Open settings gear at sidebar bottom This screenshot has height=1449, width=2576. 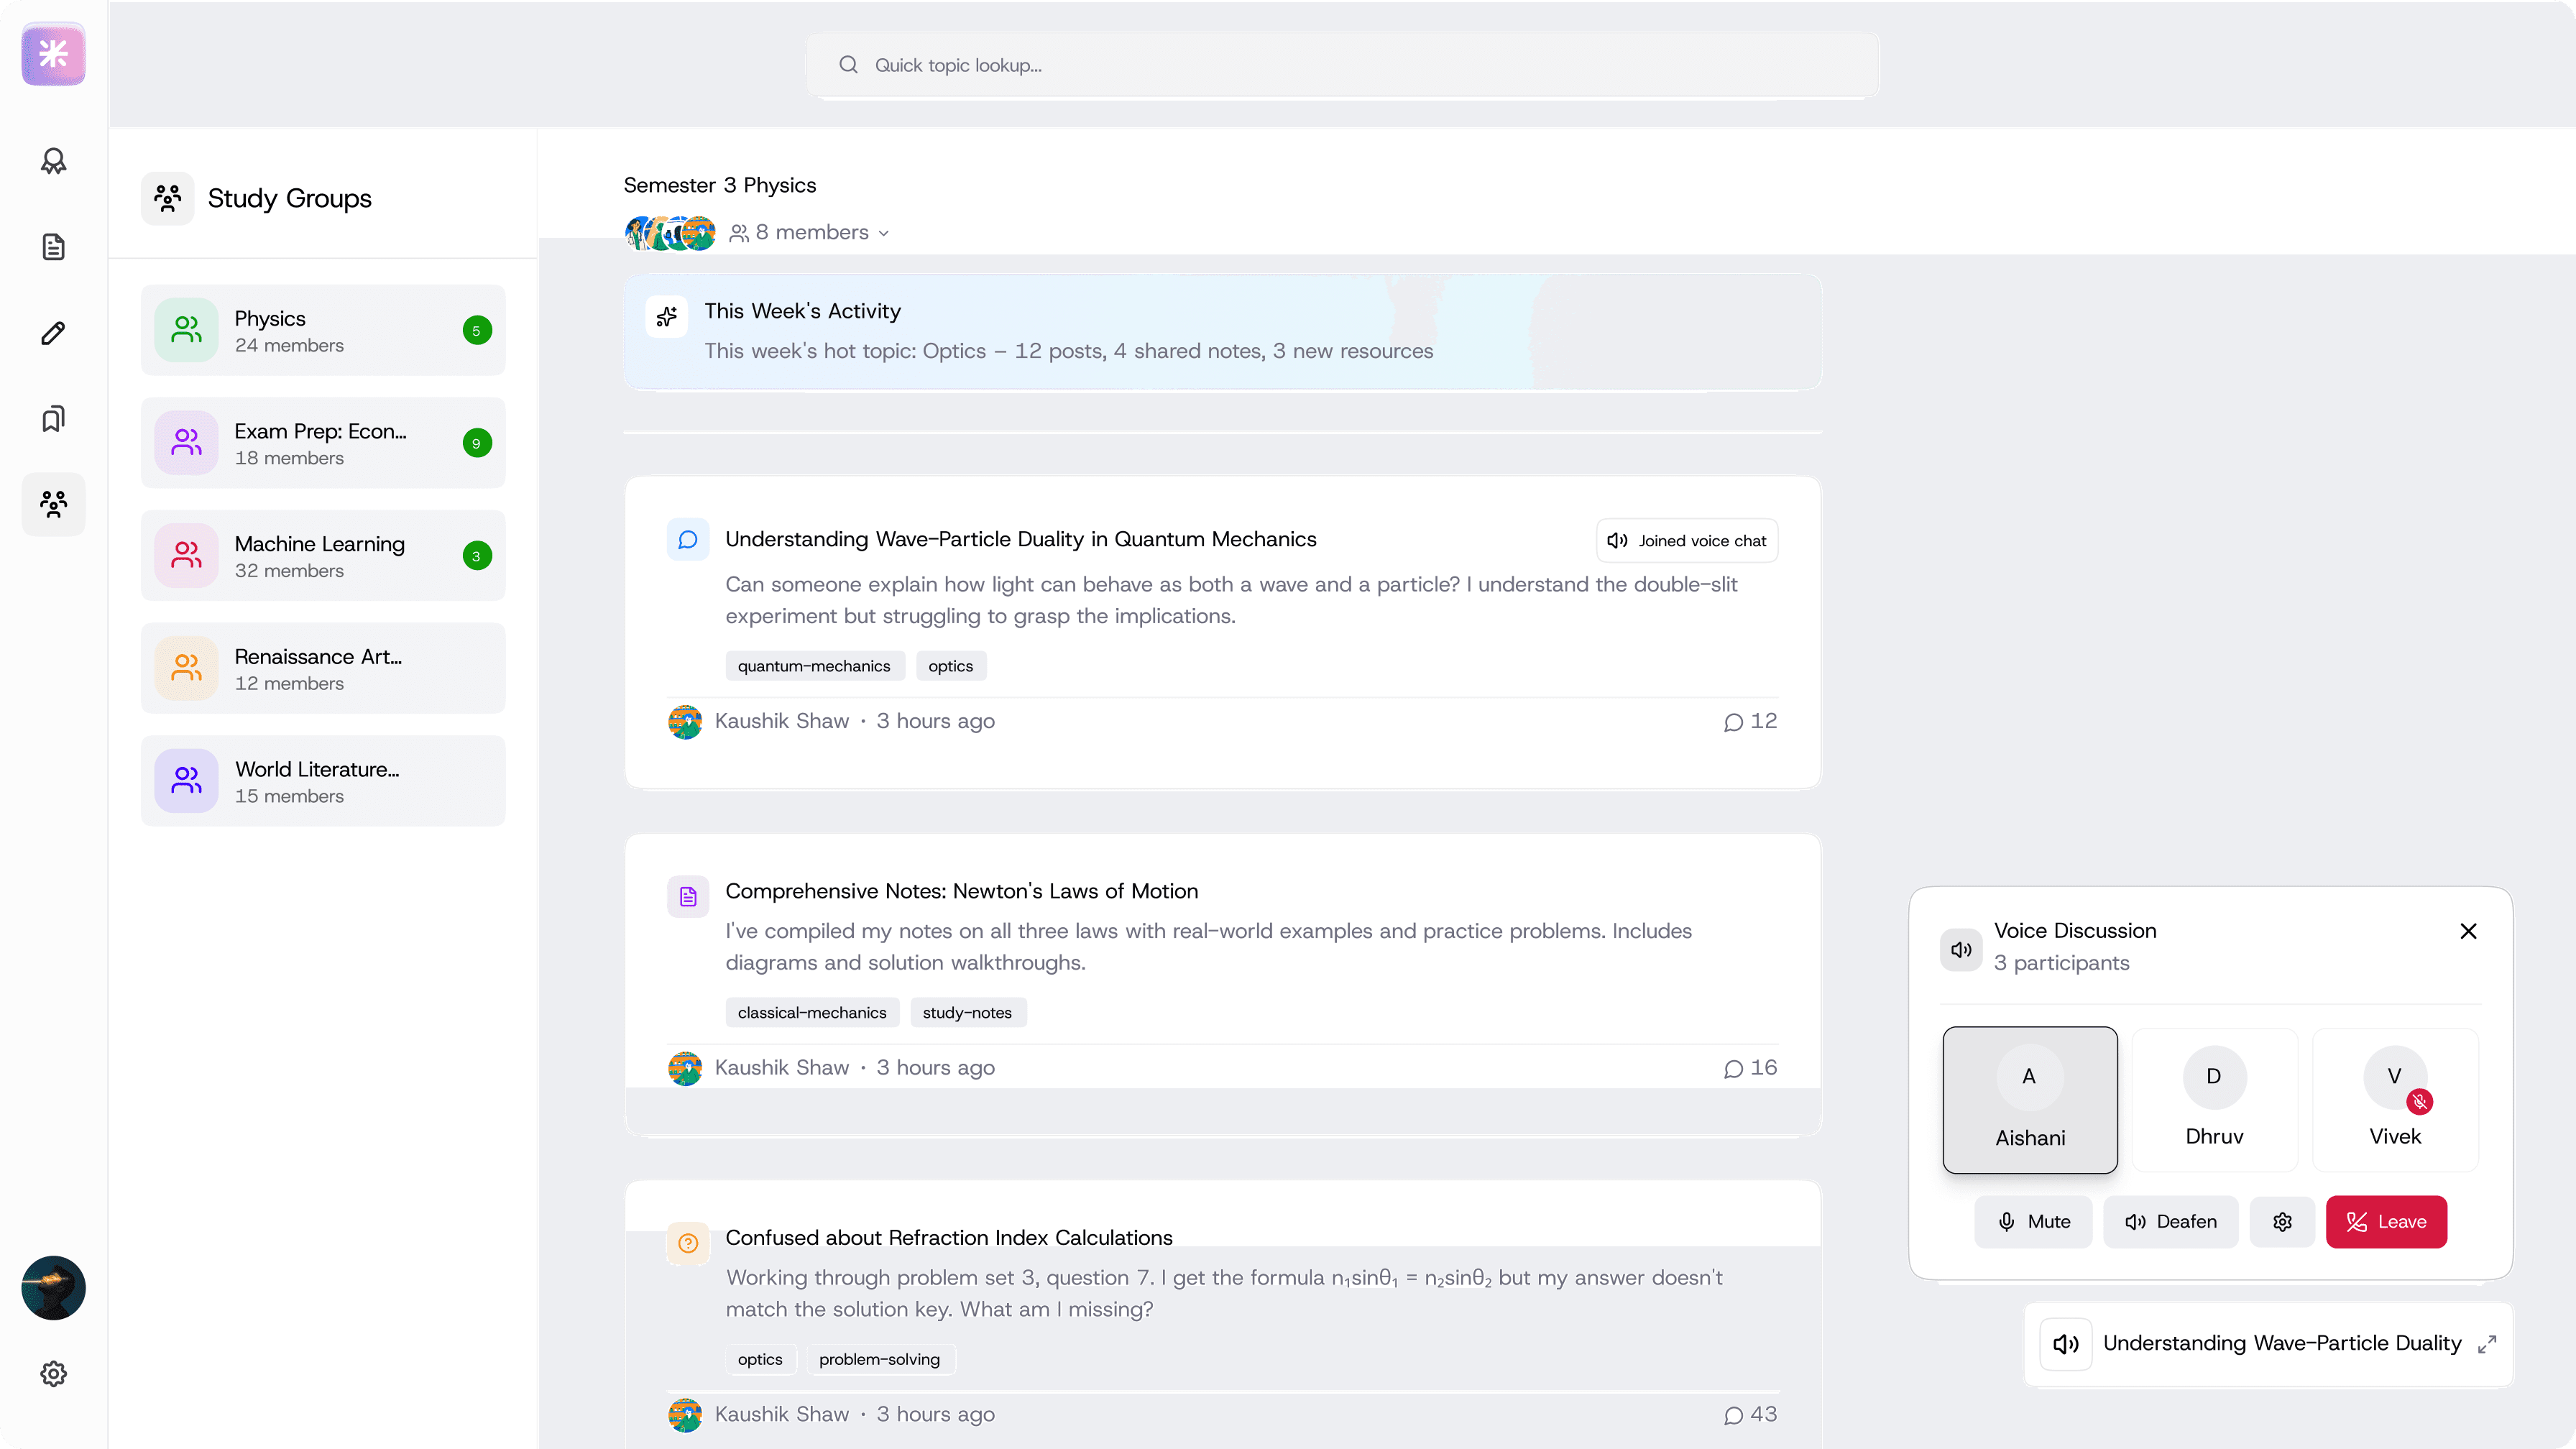point(53,1373)
